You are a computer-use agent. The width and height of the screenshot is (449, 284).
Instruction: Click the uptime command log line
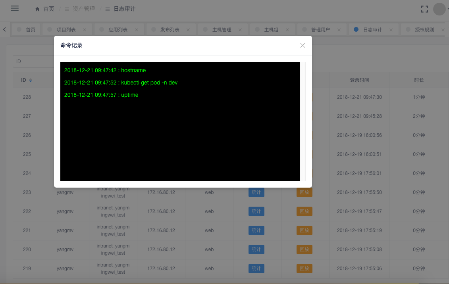[101, 95]
